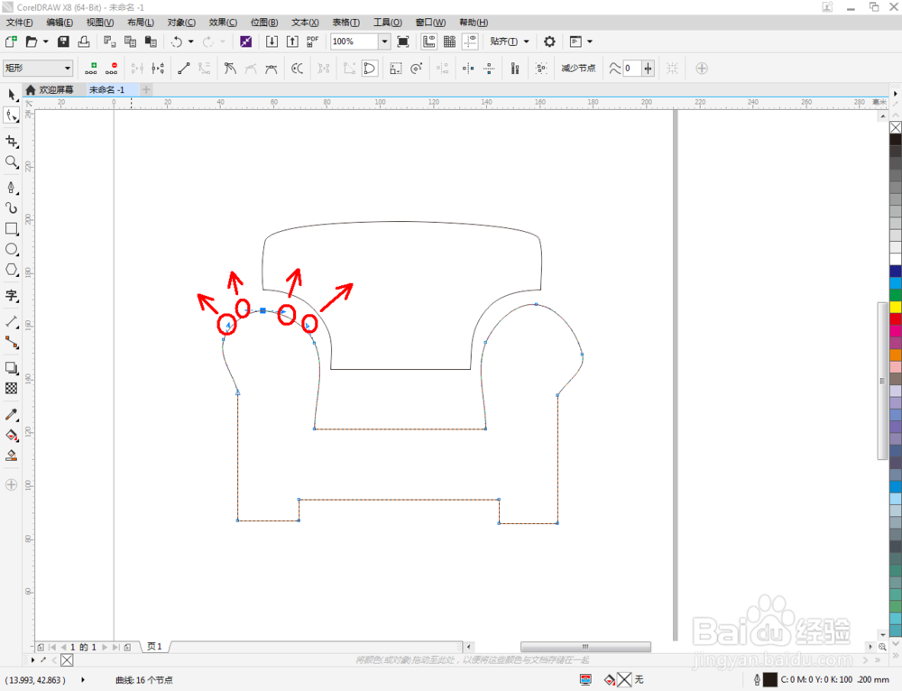
Task: Open 视图(V) menu
Action: click(x=99, y=23)
